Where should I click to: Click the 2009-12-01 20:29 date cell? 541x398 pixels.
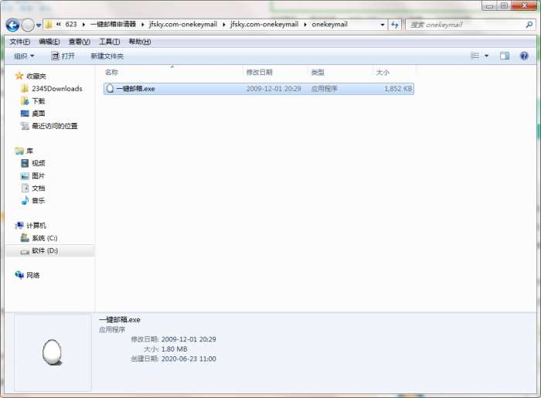click(x=274, y=89)
